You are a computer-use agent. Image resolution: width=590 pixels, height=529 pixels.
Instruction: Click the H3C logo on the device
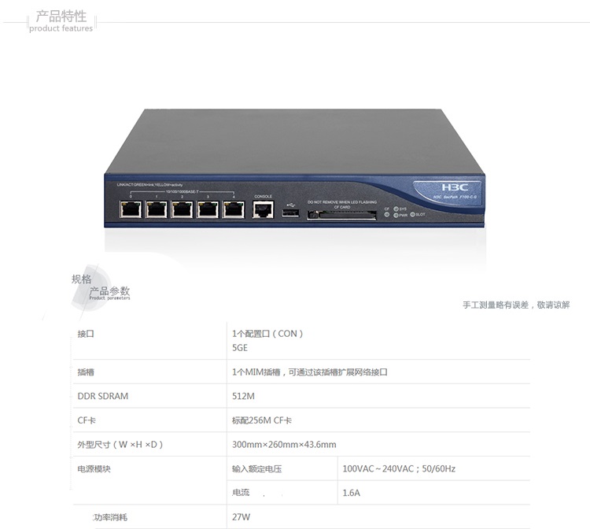click(455, 187)
